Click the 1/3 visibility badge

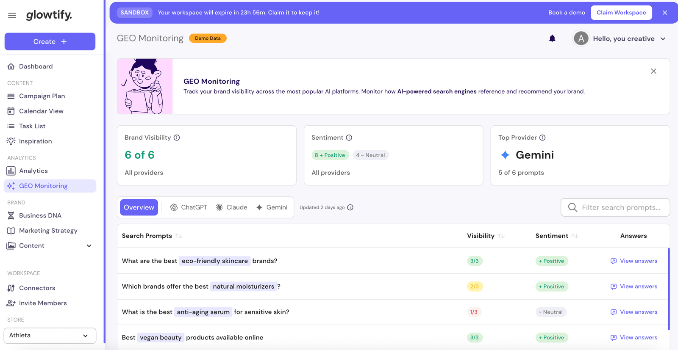474,312
